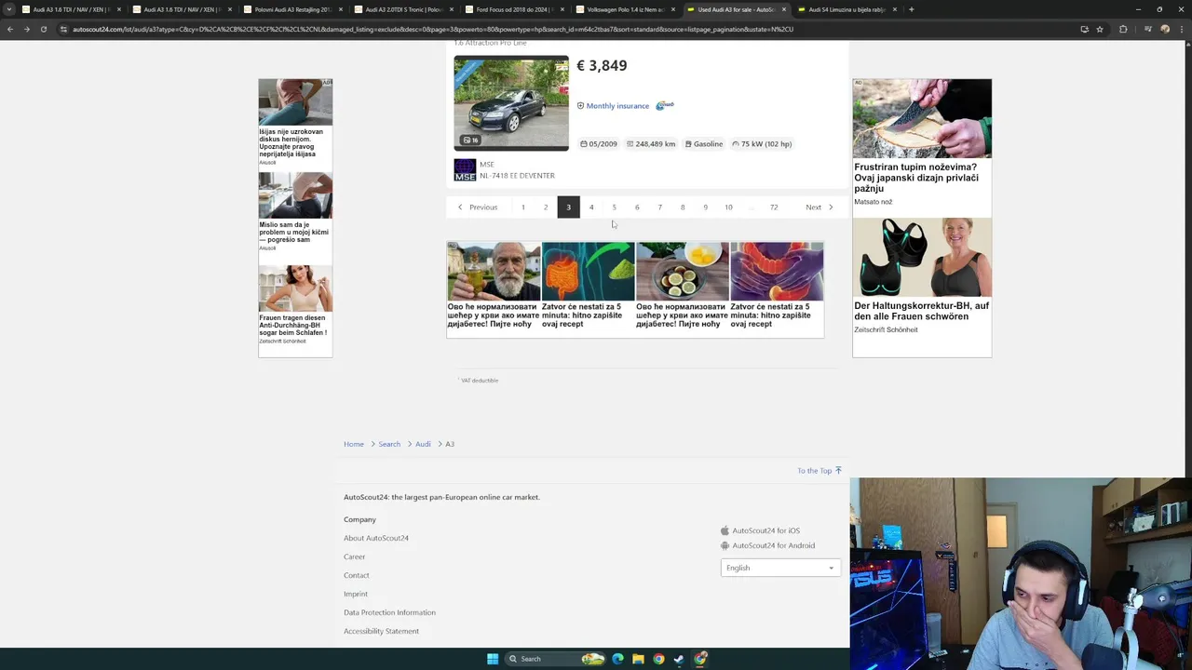The image size is (1192, 670).
Task: Open the Career footer link
Action: (354, 556)
